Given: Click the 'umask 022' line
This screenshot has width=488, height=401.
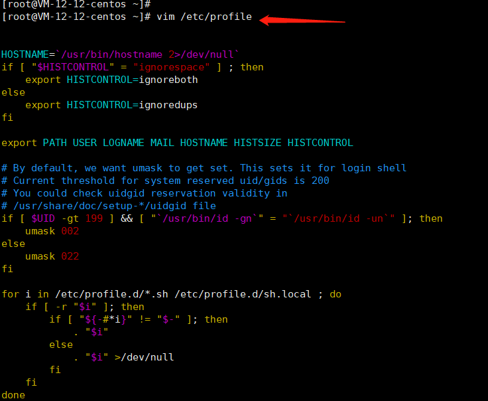Looking at the screenshot, I should pyautogui.click(x=52, y=256).
